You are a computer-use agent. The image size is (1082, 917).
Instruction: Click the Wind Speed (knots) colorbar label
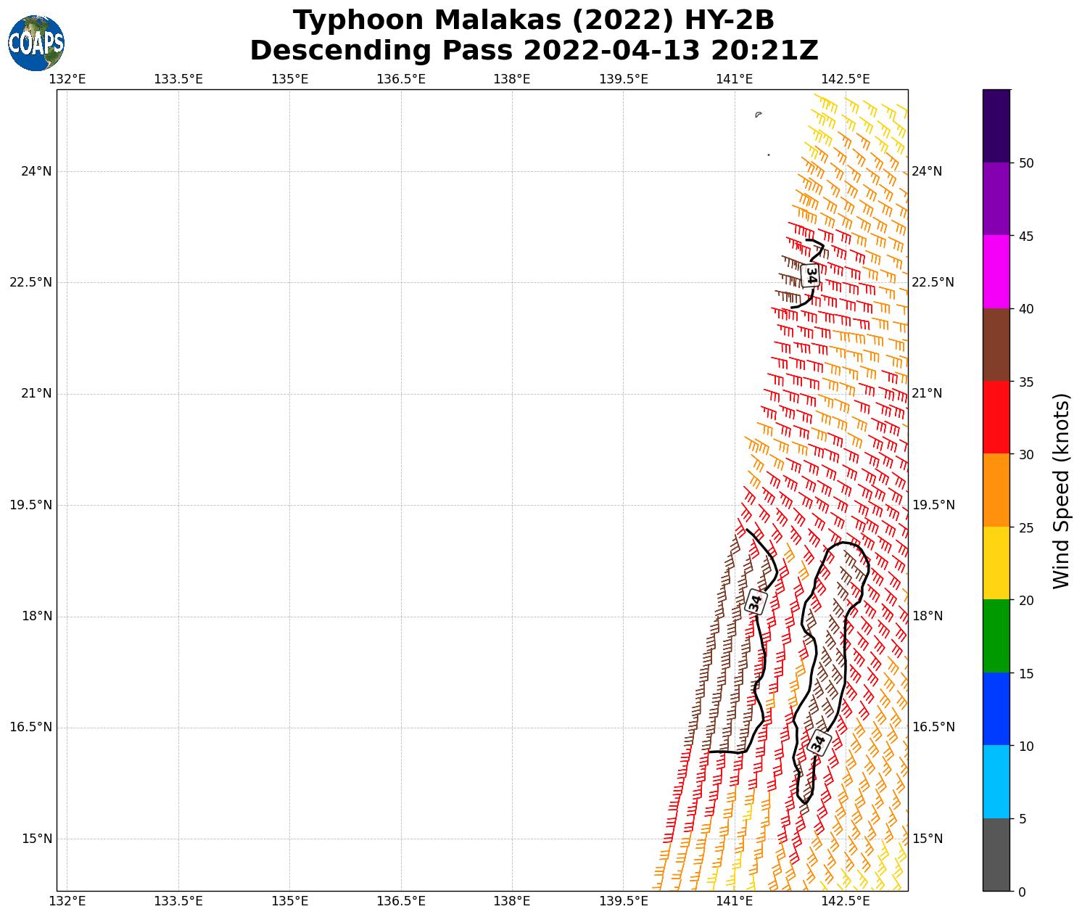click(1061, 491)
